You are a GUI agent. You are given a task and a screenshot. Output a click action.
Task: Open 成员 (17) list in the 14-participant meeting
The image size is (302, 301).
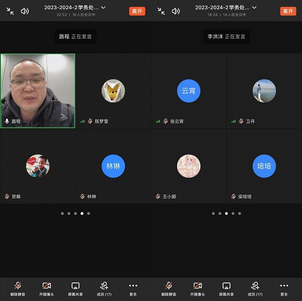tap(255, 288)
